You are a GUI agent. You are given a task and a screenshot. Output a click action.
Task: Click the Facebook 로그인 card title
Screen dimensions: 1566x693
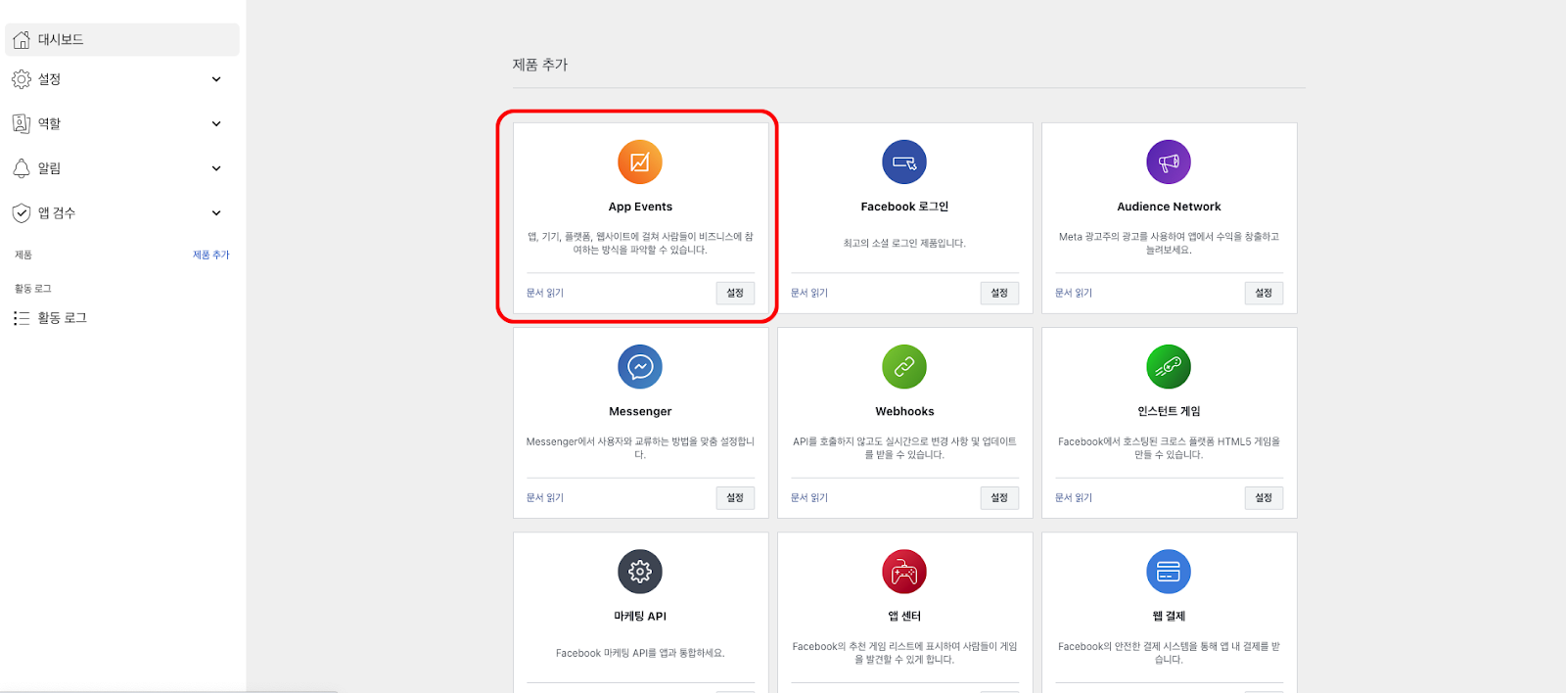[904, 207]
